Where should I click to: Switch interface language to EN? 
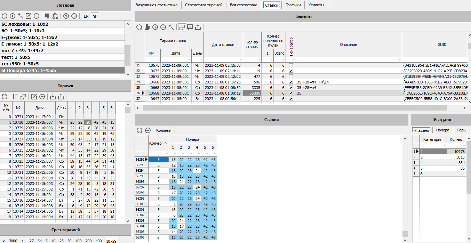(86, 16)
